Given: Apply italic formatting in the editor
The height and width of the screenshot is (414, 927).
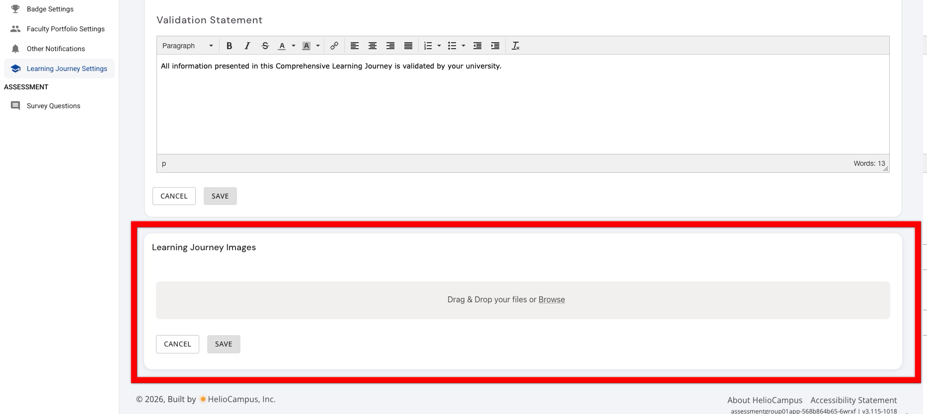Looking at the screenshot, I should pos(247,46).
